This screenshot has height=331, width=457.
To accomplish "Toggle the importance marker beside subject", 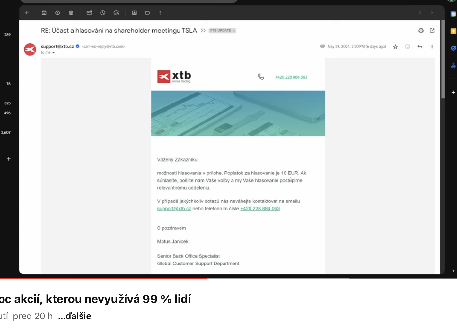I will click(203, 31).
